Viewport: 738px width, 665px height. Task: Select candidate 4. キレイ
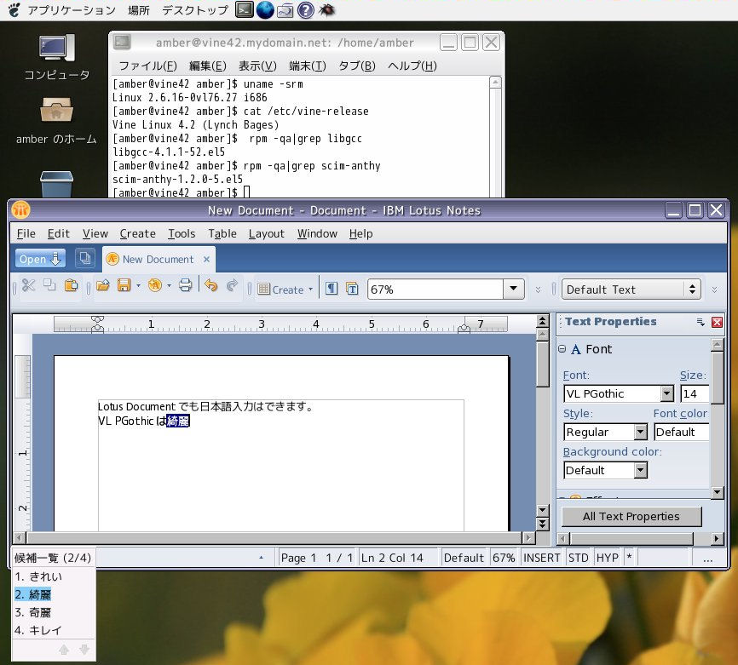coord(38,630)
